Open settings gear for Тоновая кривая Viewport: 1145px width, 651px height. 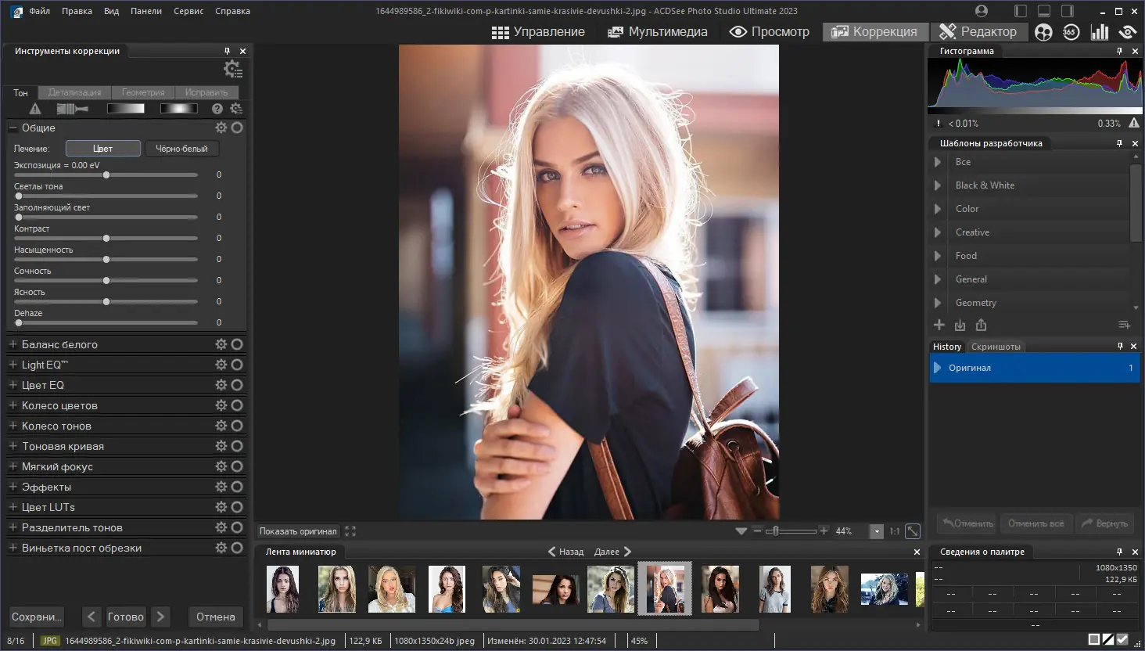tap(221, 446)
